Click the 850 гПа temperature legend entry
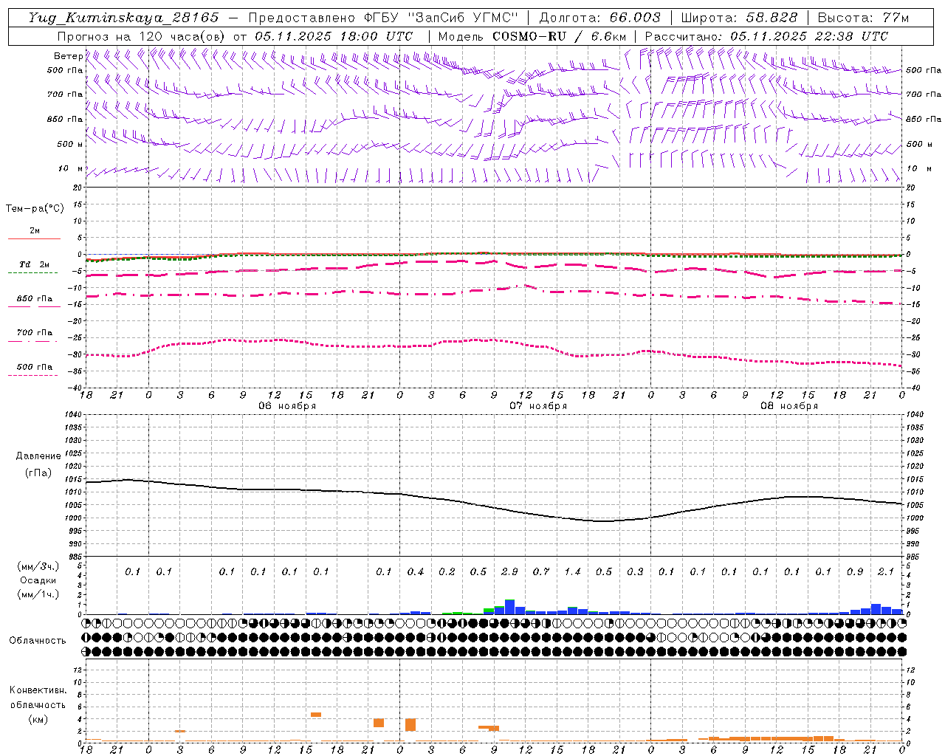Viewport: 945px width, 756px height. coord(34,298)
